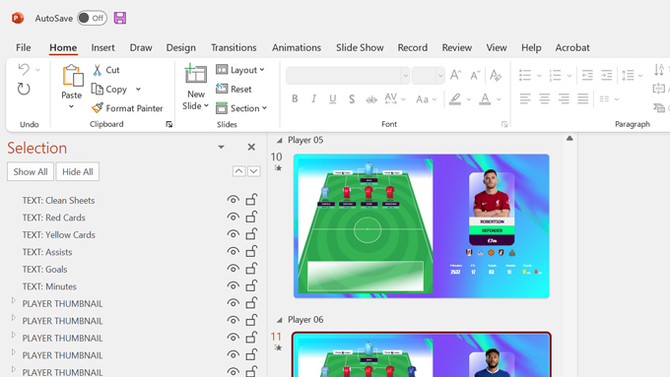Open the Undo history dropdown arrow
Viewport: 670px width, 377px height.
click(x=37, y=70)
